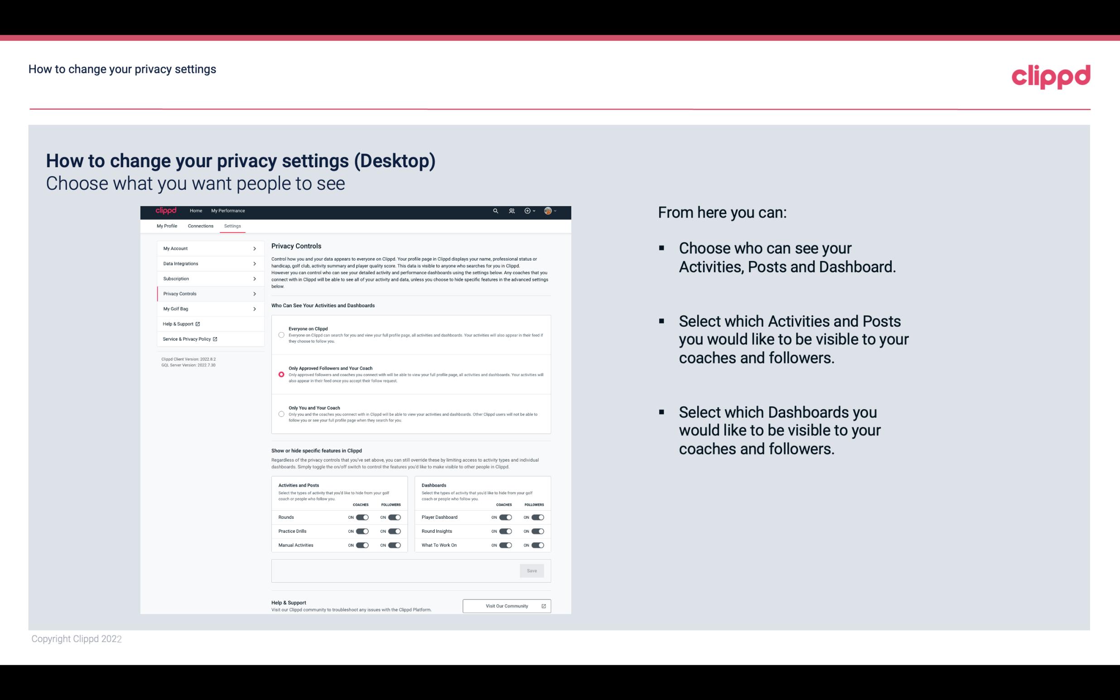Click the My Profile tab
This screenshot has height=700, width=1120.
(x=167, y=226)
